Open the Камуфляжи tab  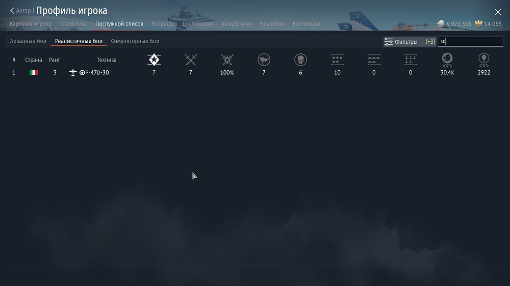pyautogui.click(x=236, y=24)
